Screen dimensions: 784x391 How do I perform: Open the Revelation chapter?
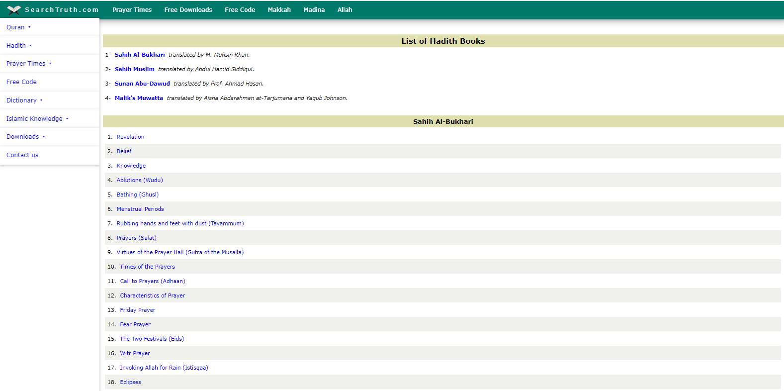coord(130,137)
